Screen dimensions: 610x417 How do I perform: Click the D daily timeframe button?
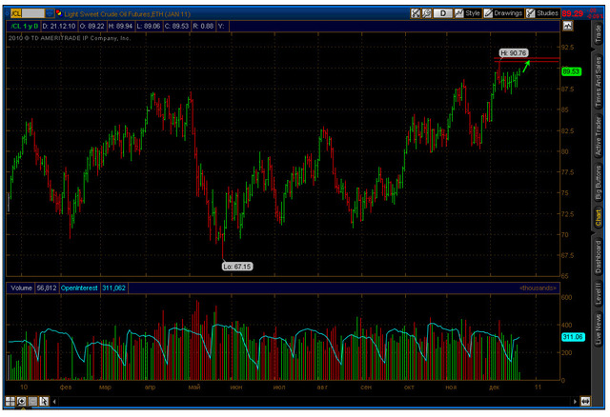click(442, 13)
